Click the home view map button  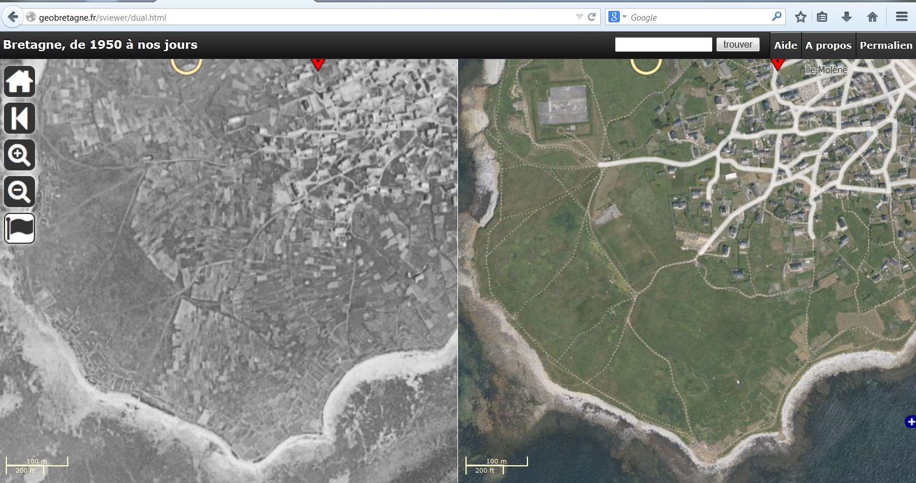[x=20, y=81]
